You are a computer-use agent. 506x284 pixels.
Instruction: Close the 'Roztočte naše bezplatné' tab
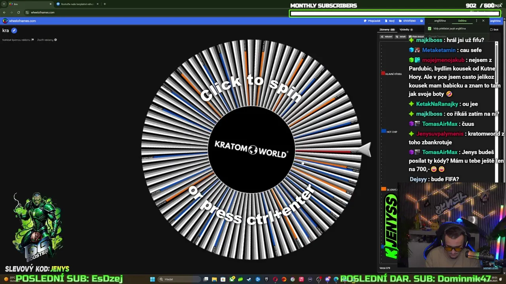pyautogui.click(x=98, y=4)
